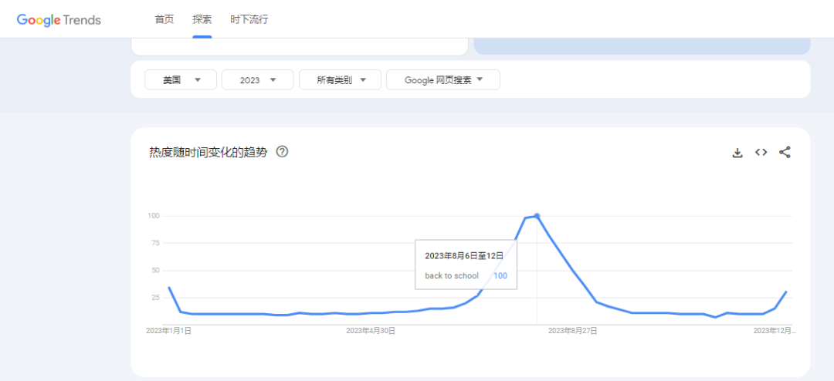Click the help icon beside 热度随时间变化的趋势
Image resolution: width=834 pixels, height=381 pixels.
(283, 152)
